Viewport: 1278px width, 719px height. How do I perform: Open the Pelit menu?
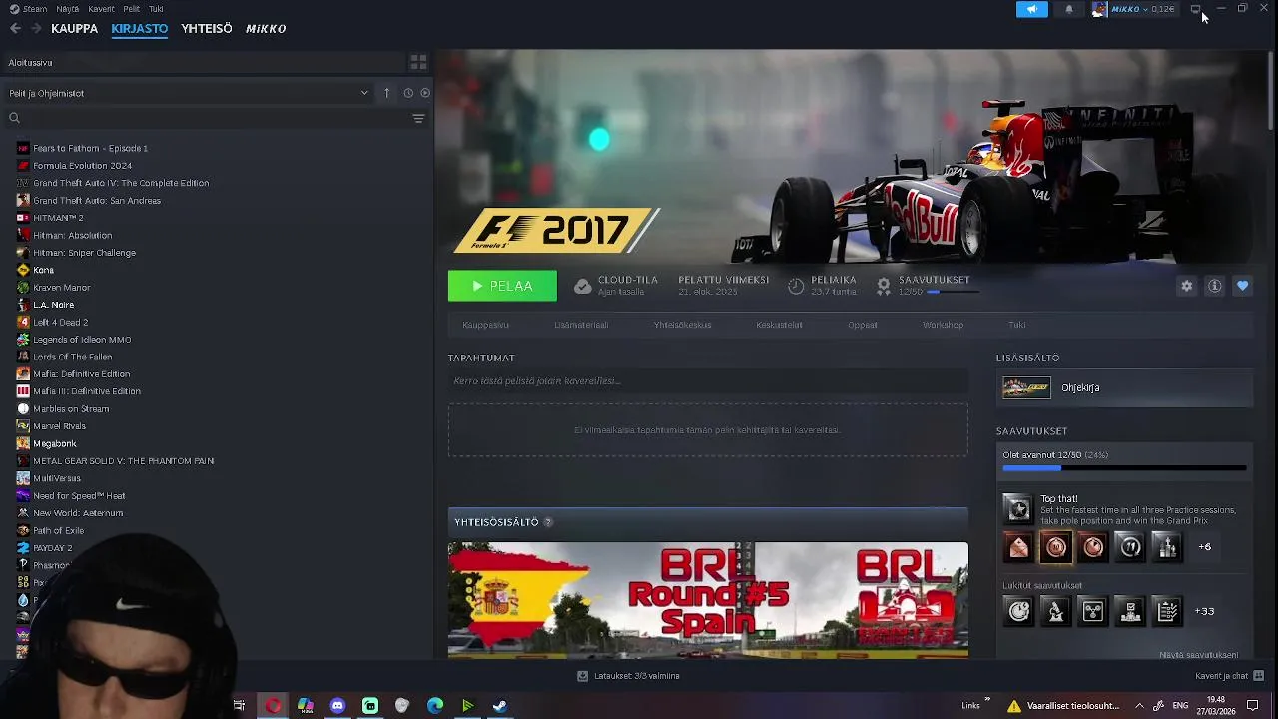(x=132, y=9)
